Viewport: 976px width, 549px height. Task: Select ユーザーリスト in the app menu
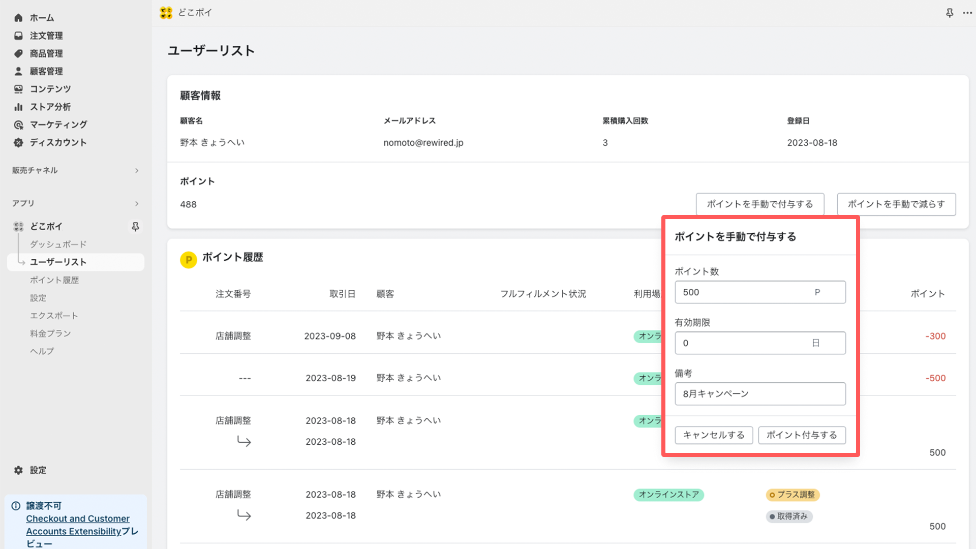click(75, 262)
